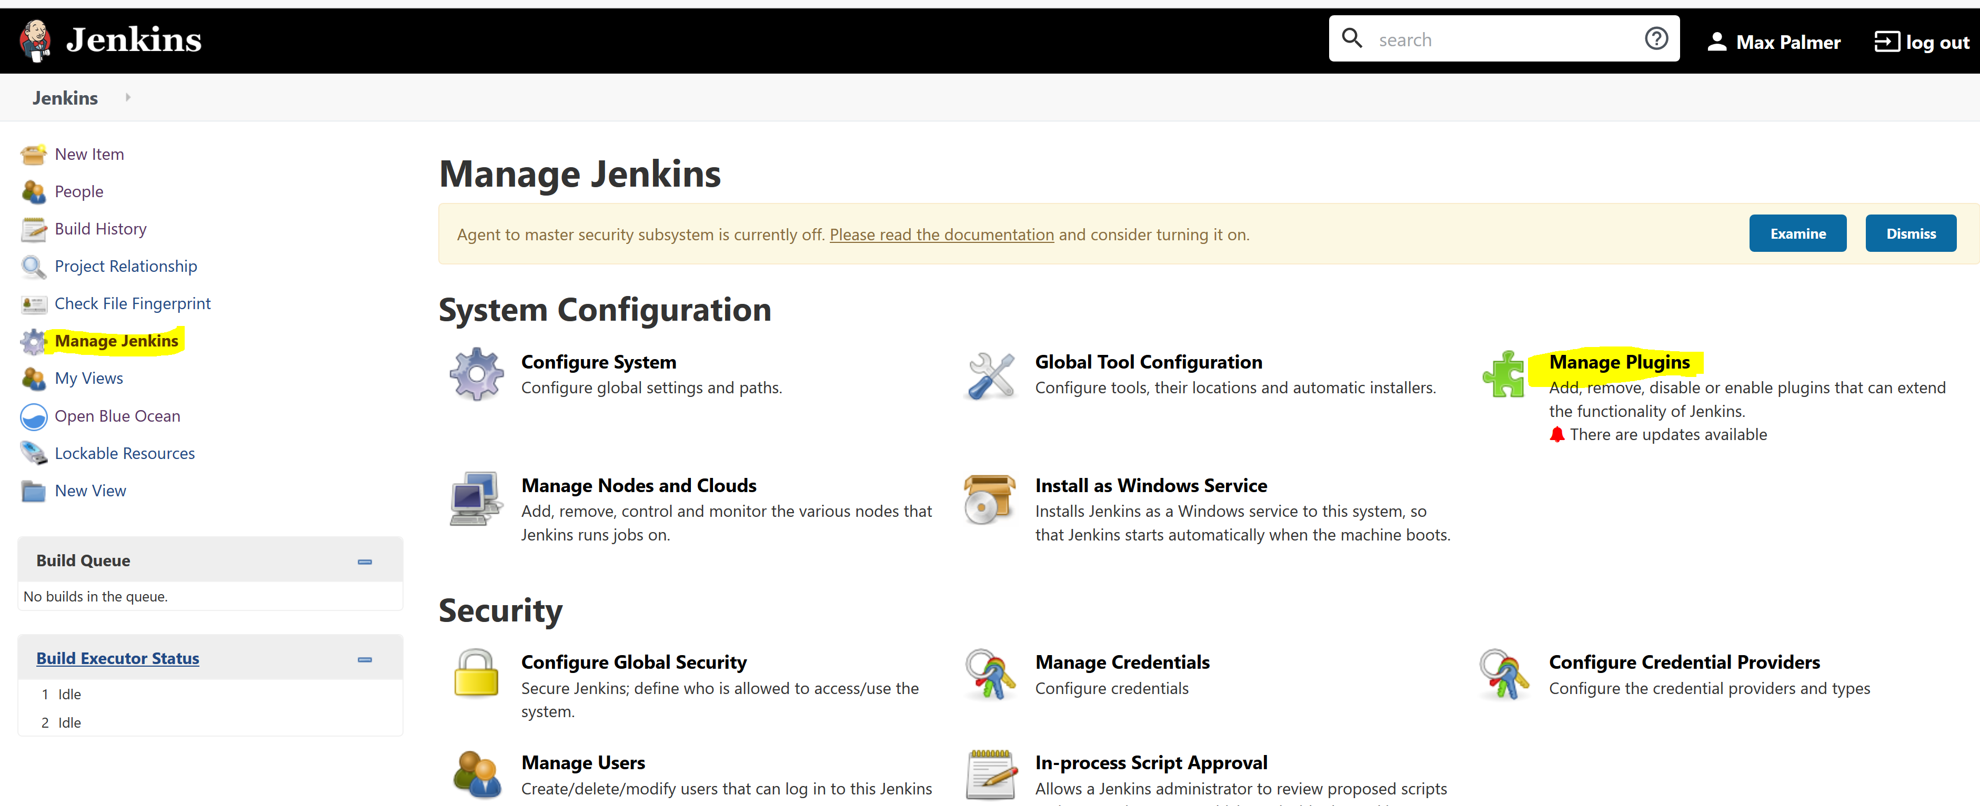The width and height of the screenshot is (1980, 806).
Task: Click the Configure System gear icon
Action: tap(477, 374)
